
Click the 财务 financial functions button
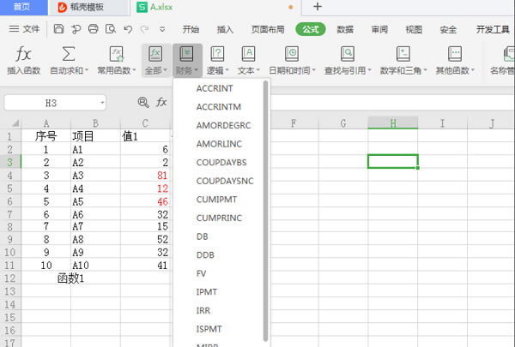pyautogui.click(x=187, y=60)
